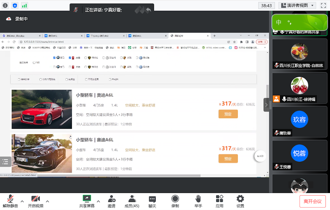Bookmark the page with the star icon

pyautogui.click(x=234, y=42)
